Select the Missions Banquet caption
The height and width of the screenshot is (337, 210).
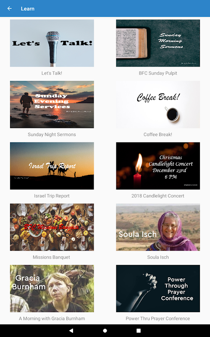[x=51, y=257]
